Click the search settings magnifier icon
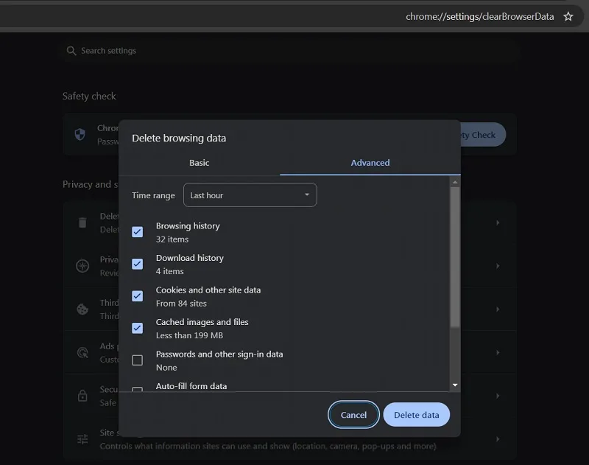Image resolution: width=589 pixels, height=465 pixels. click(x=71, y=51)
